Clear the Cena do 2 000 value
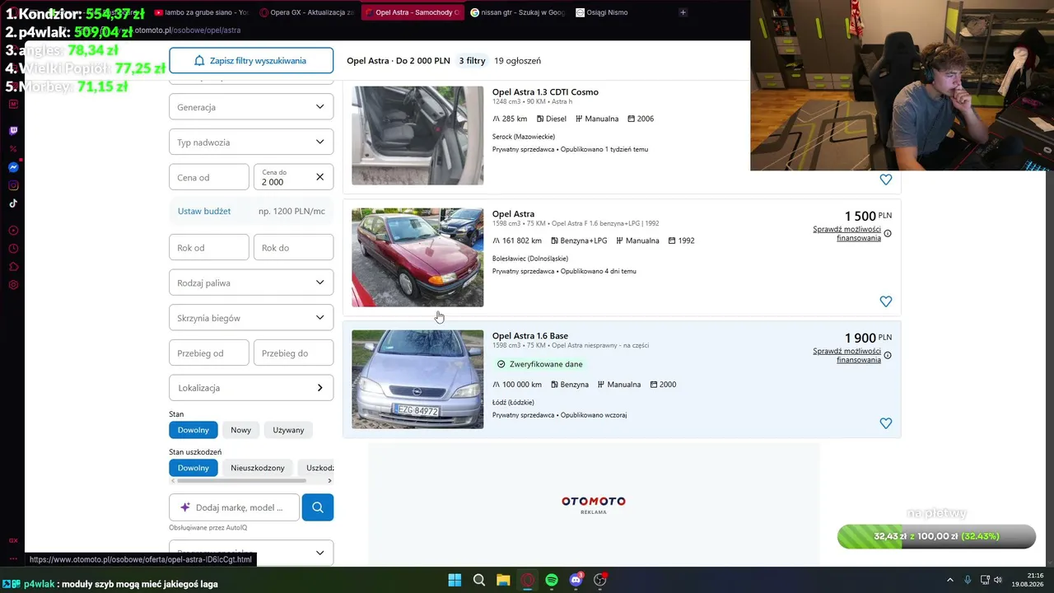Screen dimensions: 1054x593 (x=319, y=177)
